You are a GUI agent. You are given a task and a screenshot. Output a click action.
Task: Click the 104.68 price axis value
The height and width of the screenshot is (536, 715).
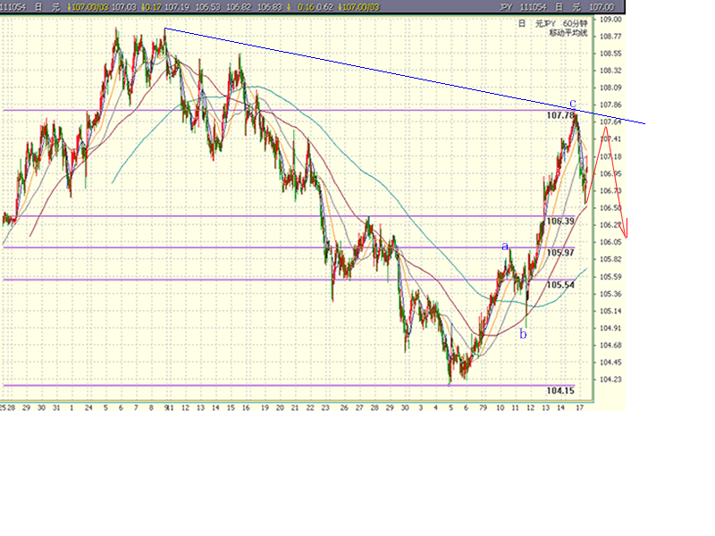click(610, 345)
